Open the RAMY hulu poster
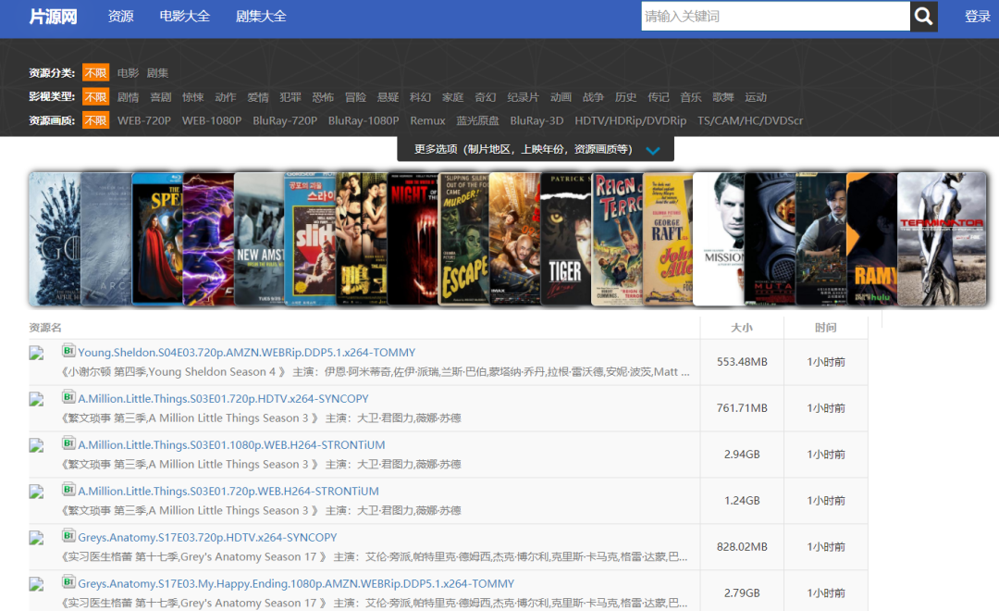This screenshot has width=999, height=611. 871,239
